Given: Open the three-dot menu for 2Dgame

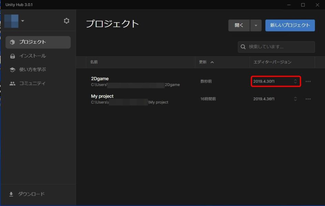Looking at the screenshot, I should [x=308, y=81].
